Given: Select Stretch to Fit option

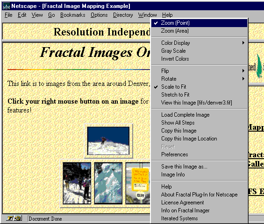Looking at the screenshot, I should point(200,95).
